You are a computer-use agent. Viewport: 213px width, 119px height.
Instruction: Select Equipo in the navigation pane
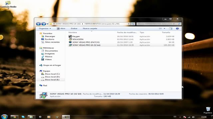(47, 71)
